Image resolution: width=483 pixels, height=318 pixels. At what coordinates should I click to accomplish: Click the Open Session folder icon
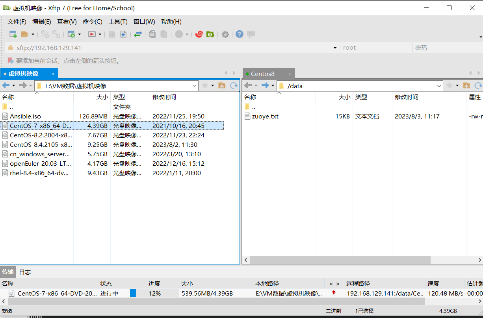pyautogui.click(x=25, y=34)
